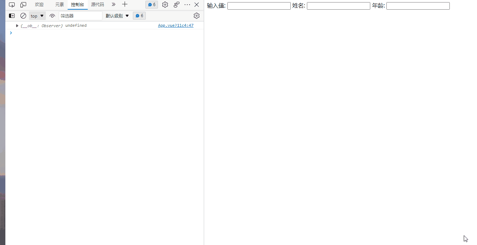This screenshot has height=245, width=477.
Task: Click the 姓名 label text
Action: point(299,6)
